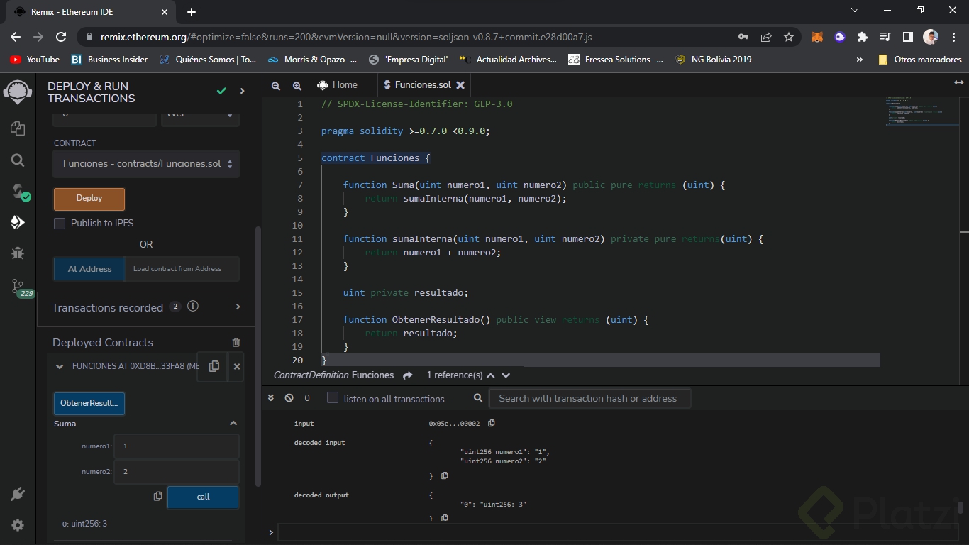Image resolution: width=969 pixels, height=545 pixels.
Task: Clear the terminal with the ban icon
Action: [x=289, y=398]
